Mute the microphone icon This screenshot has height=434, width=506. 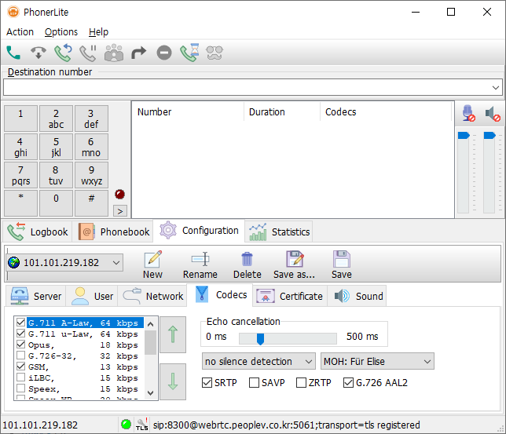(468, 113)
